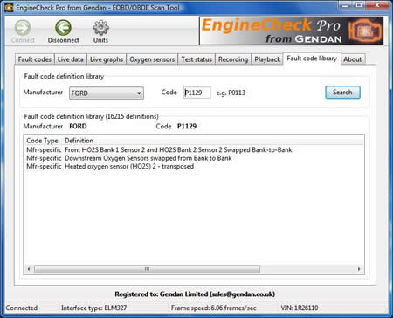Click the Code input field containing P1129
393x318 pixels.
[x=196, y=93]
